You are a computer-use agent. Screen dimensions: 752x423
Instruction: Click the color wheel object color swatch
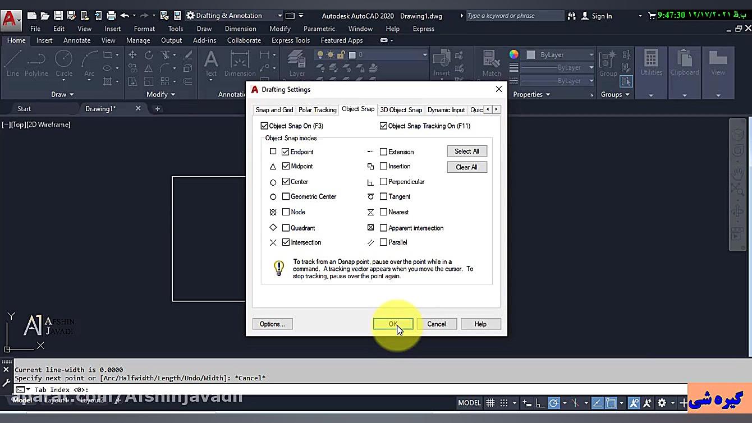click(513, 54)
